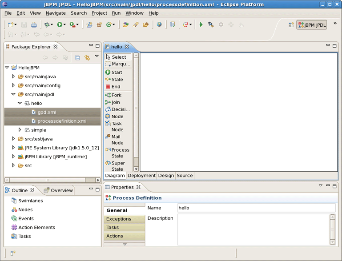Open the Project menu
342x261 pixels.
tap(99, 13)
